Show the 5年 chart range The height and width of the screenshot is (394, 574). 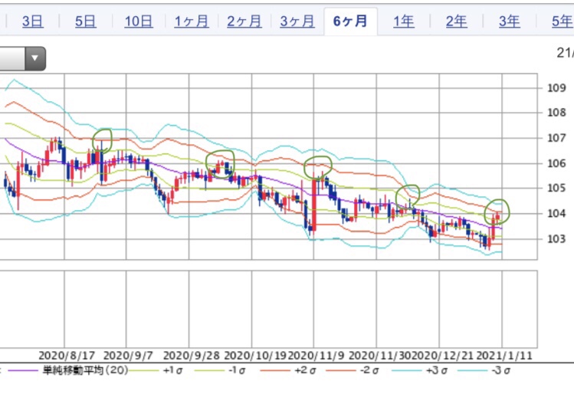click(563, 21)
